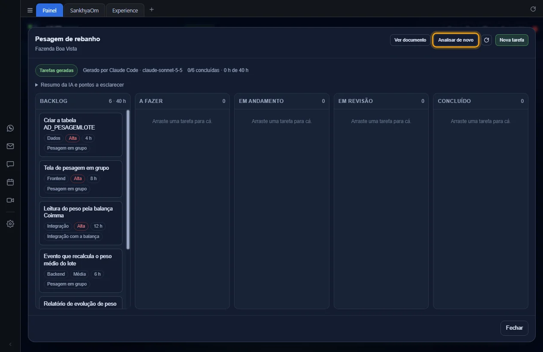
Task: Create a task with Nova tarefa
Action: [x=512, y=40]
